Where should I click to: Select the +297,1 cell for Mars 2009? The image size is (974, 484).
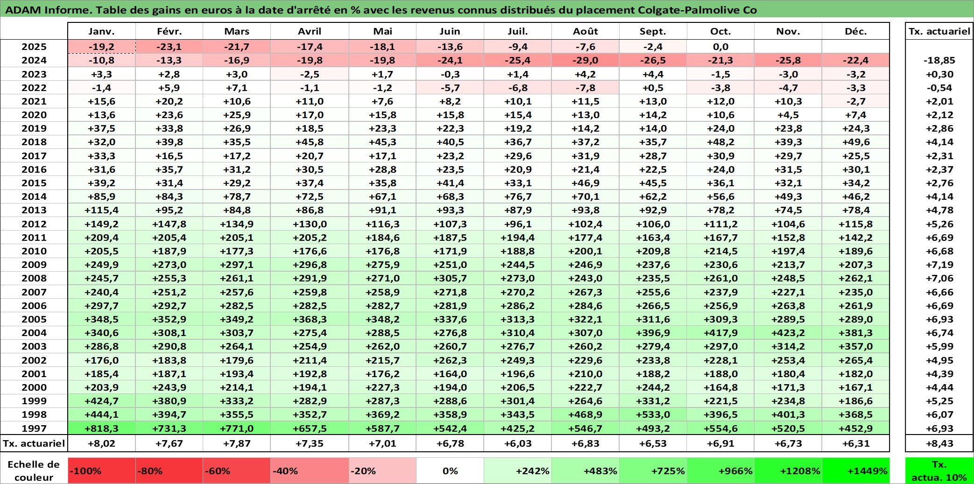(237, 265)
